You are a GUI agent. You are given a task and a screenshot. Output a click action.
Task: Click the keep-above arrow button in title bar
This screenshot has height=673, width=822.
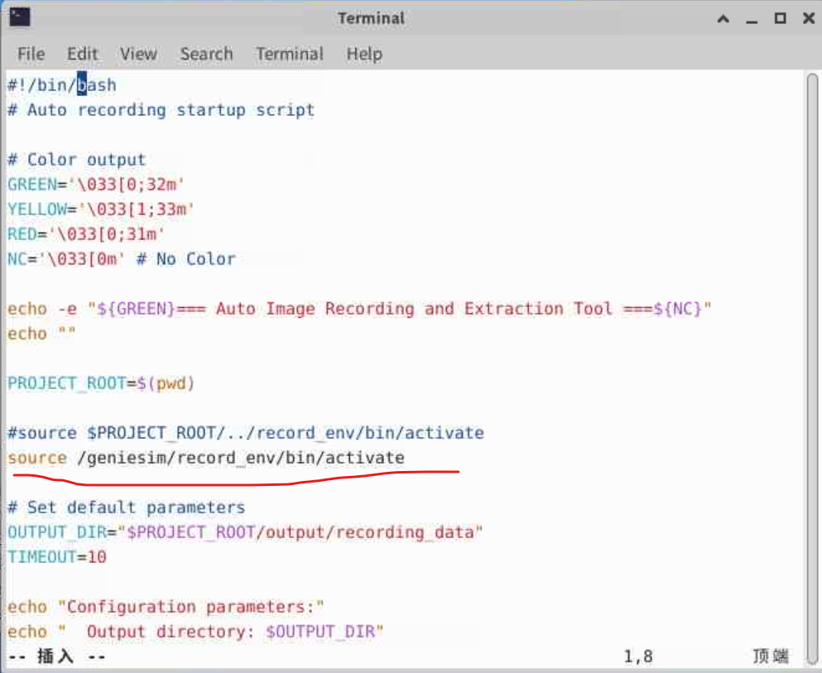(723, 19)
